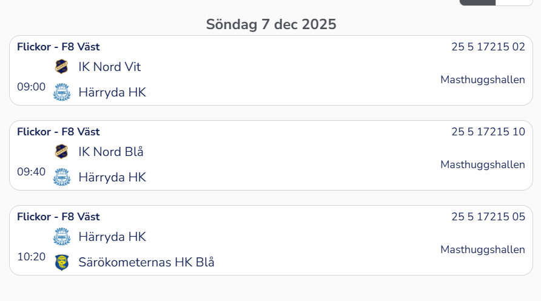Click Härryda HK logo in 09:00 match
This screenshot has width=541, height=301.
[x=62, y=92]
